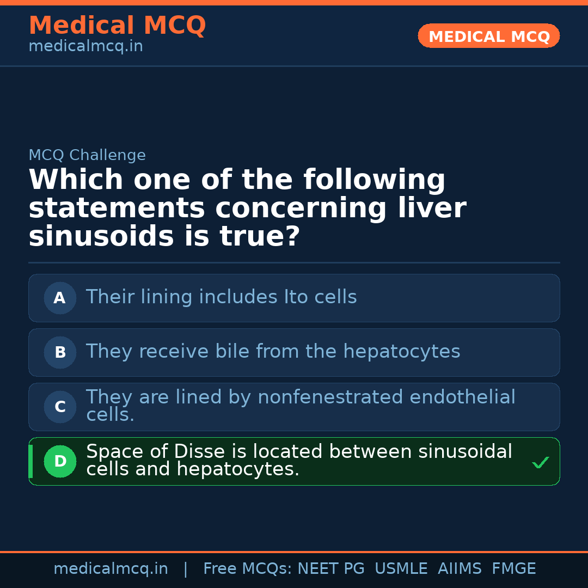
Task: Click 'Free MCQs:' text in the footer
Action: pyautogui.click(x=248, y=569)
